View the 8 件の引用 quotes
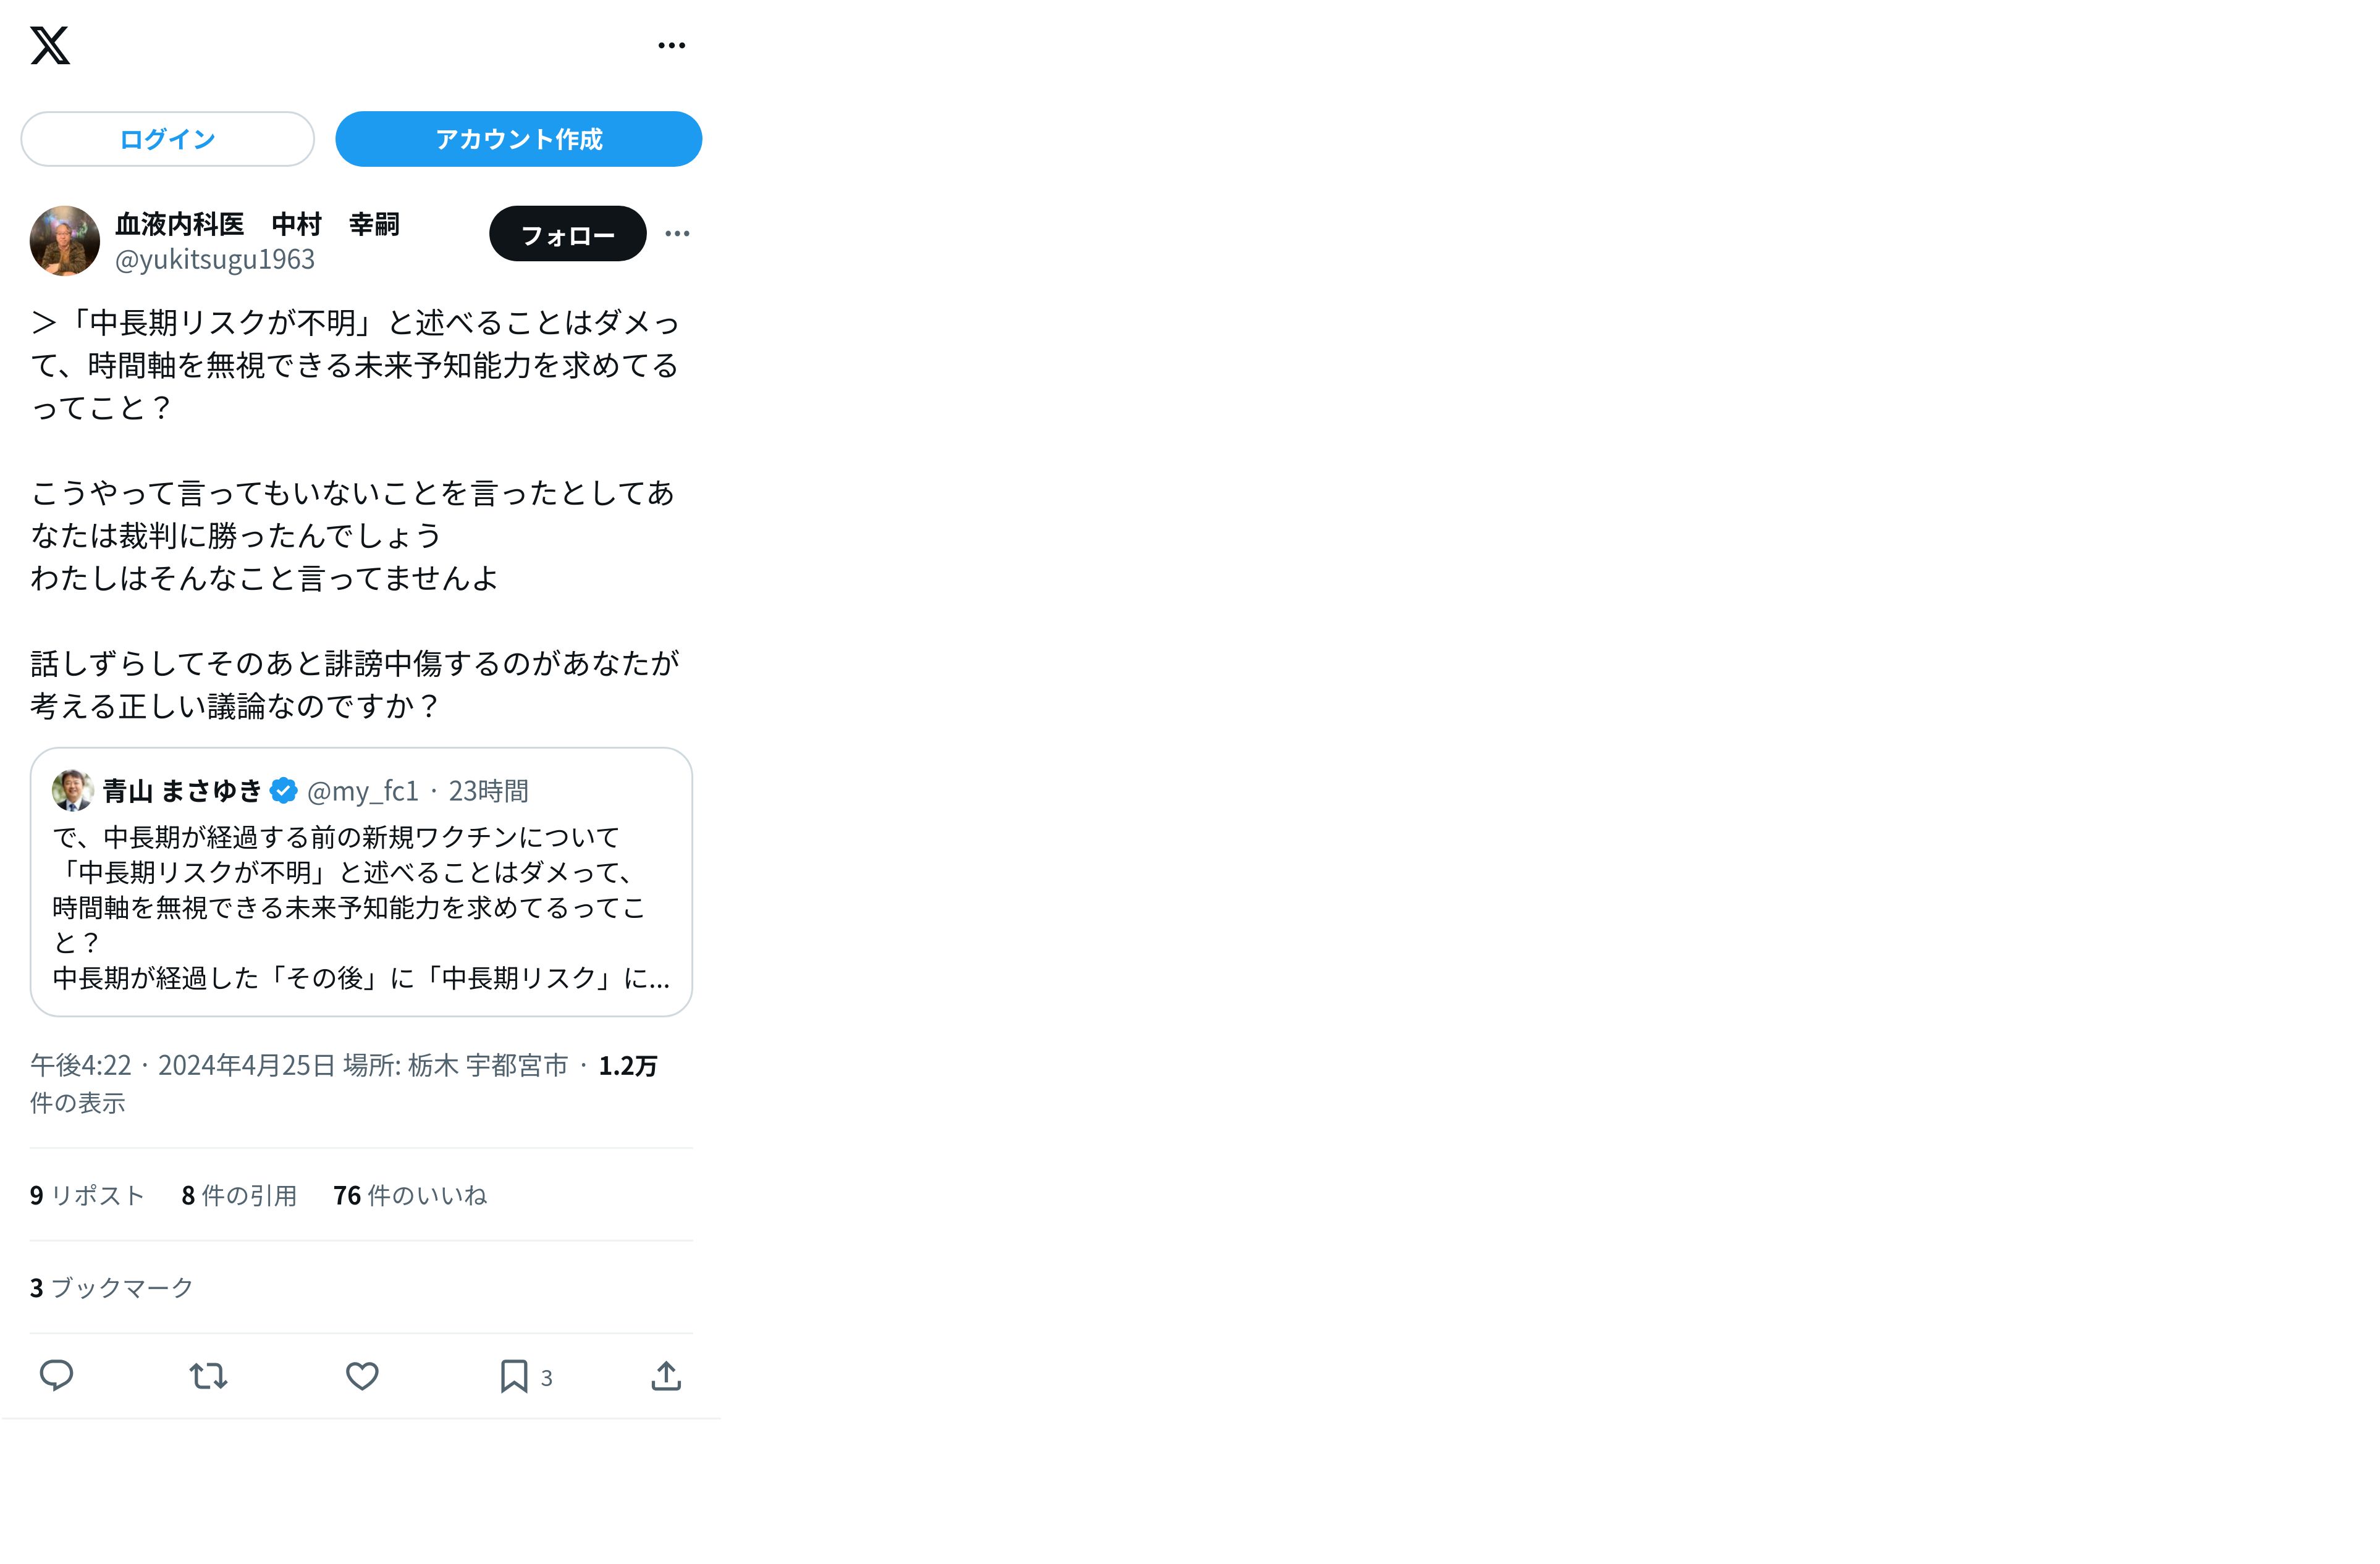 click(x=239, y=1195)
